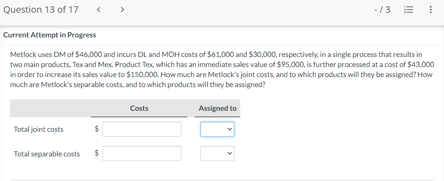This screenshot has height=181, width=444.
Task: Go to the previous question arrow
Action: (x=99, y=10)
